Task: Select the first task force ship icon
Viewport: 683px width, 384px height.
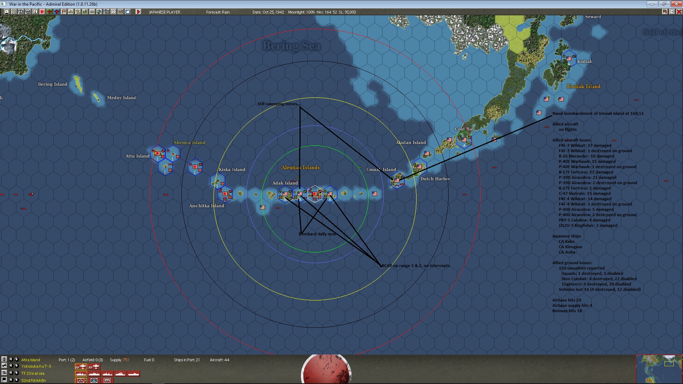Action: [x=81, y=374]
